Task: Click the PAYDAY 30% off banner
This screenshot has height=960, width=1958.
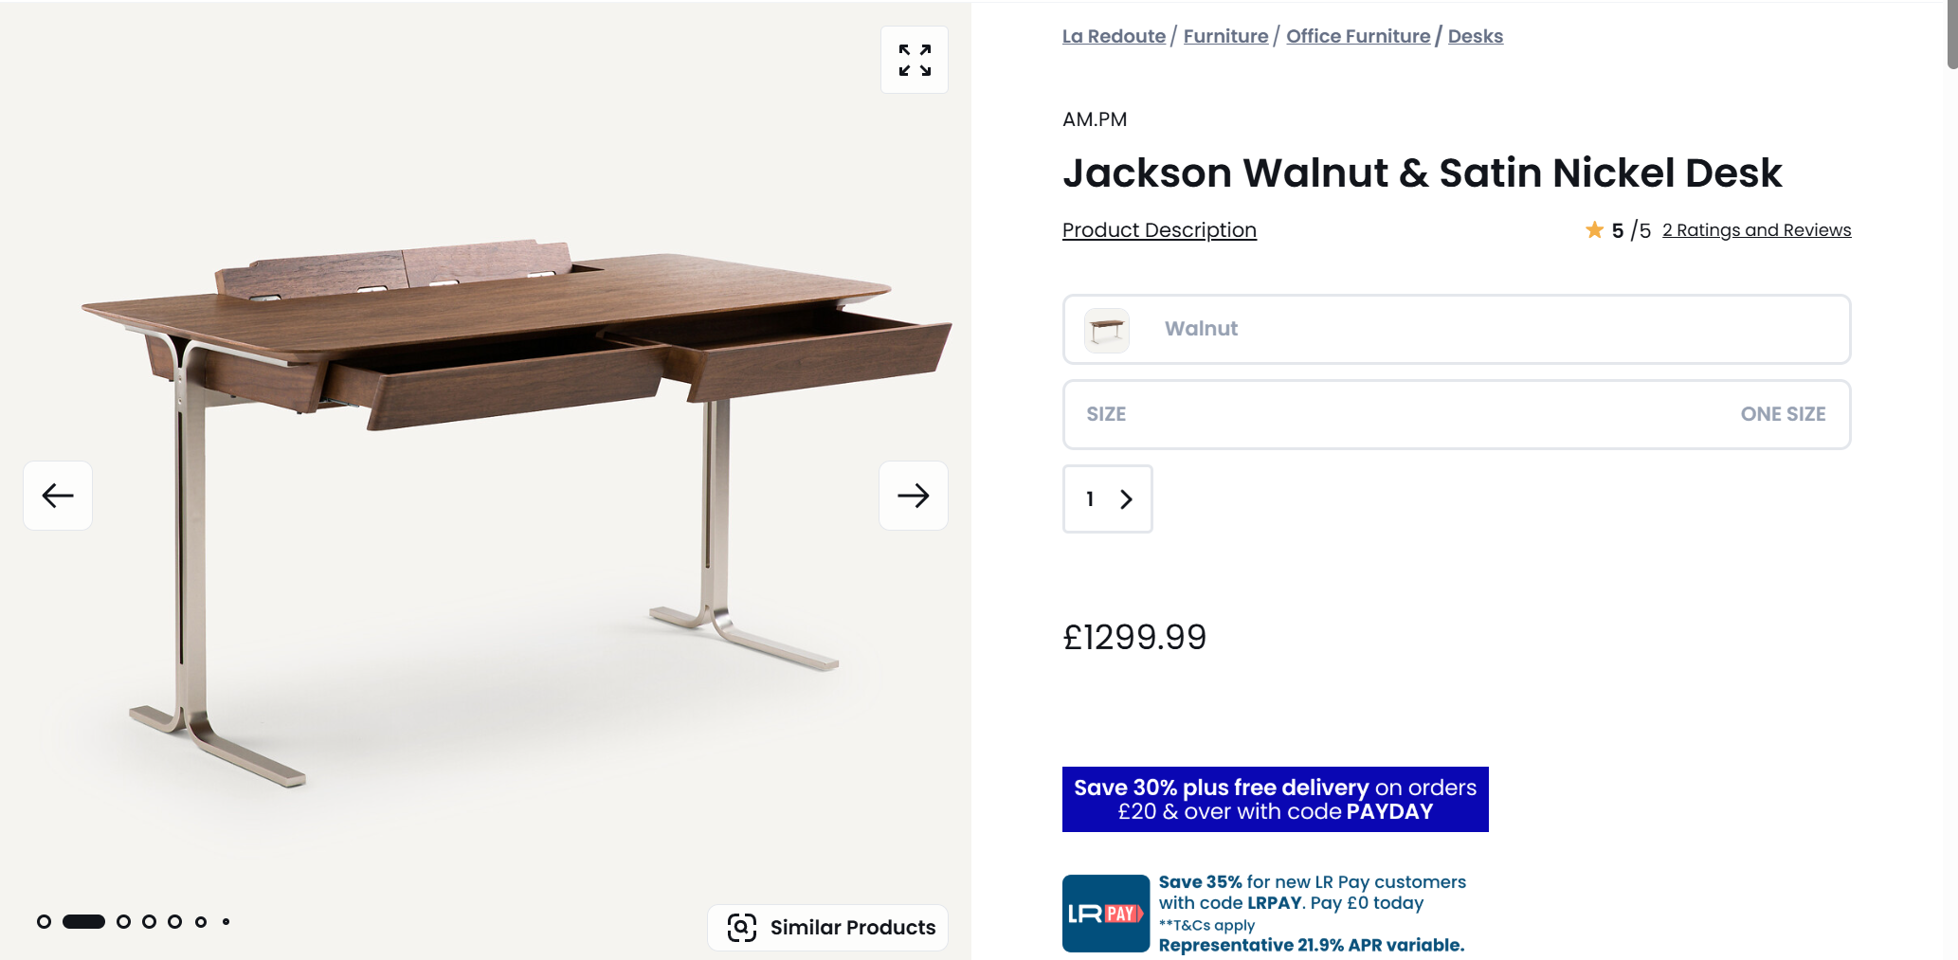Action: tap(1275, 800)
